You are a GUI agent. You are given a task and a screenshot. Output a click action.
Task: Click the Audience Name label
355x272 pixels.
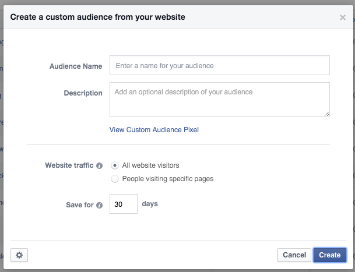point(76,66)
